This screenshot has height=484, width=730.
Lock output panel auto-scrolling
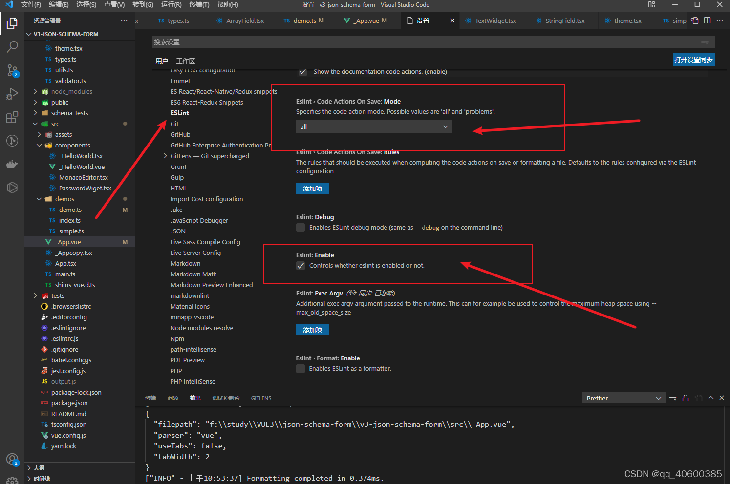tap(686, 398)
